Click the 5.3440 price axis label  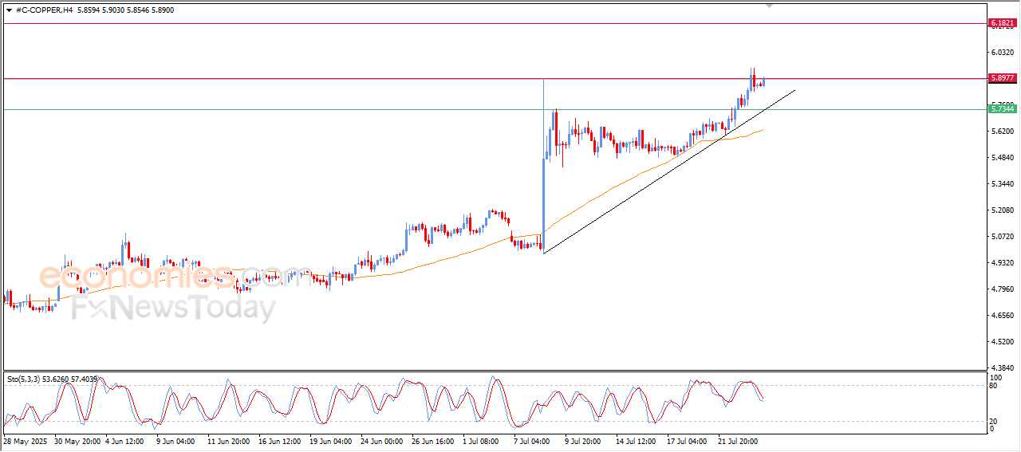[x=1002, y=184]
